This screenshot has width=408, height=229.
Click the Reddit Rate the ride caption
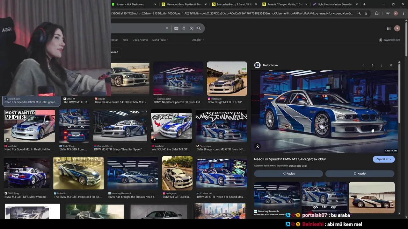(x=121, y=102)
